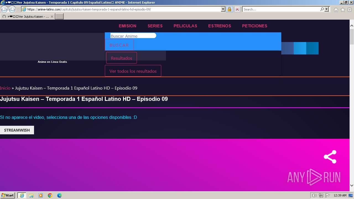Click the browser Forward arrow button
Image resolution: width=354 pixels, height=199 pixels.
tap(12, 9)
